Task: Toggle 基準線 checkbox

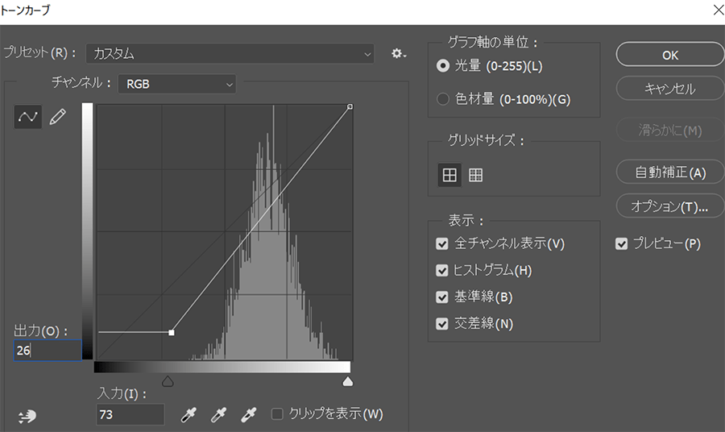Action: click(x=442, y=297)
